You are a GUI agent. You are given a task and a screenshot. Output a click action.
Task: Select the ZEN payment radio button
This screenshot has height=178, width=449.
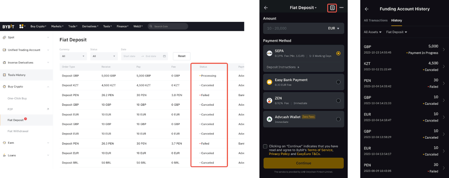[x=338, y=101]
